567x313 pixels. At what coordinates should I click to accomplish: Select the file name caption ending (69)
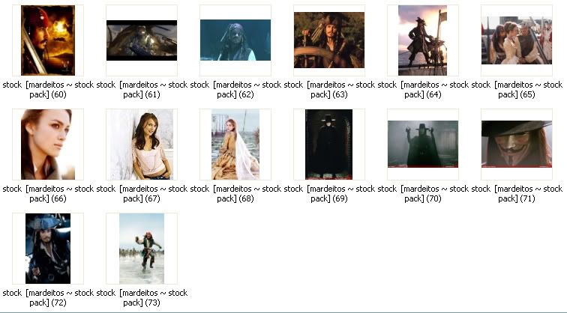click(329, 194)
